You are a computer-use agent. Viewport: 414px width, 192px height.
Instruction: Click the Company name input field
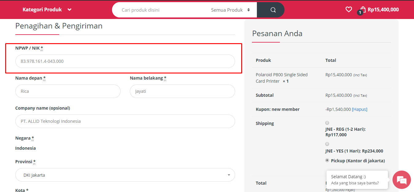click(125, 121)
